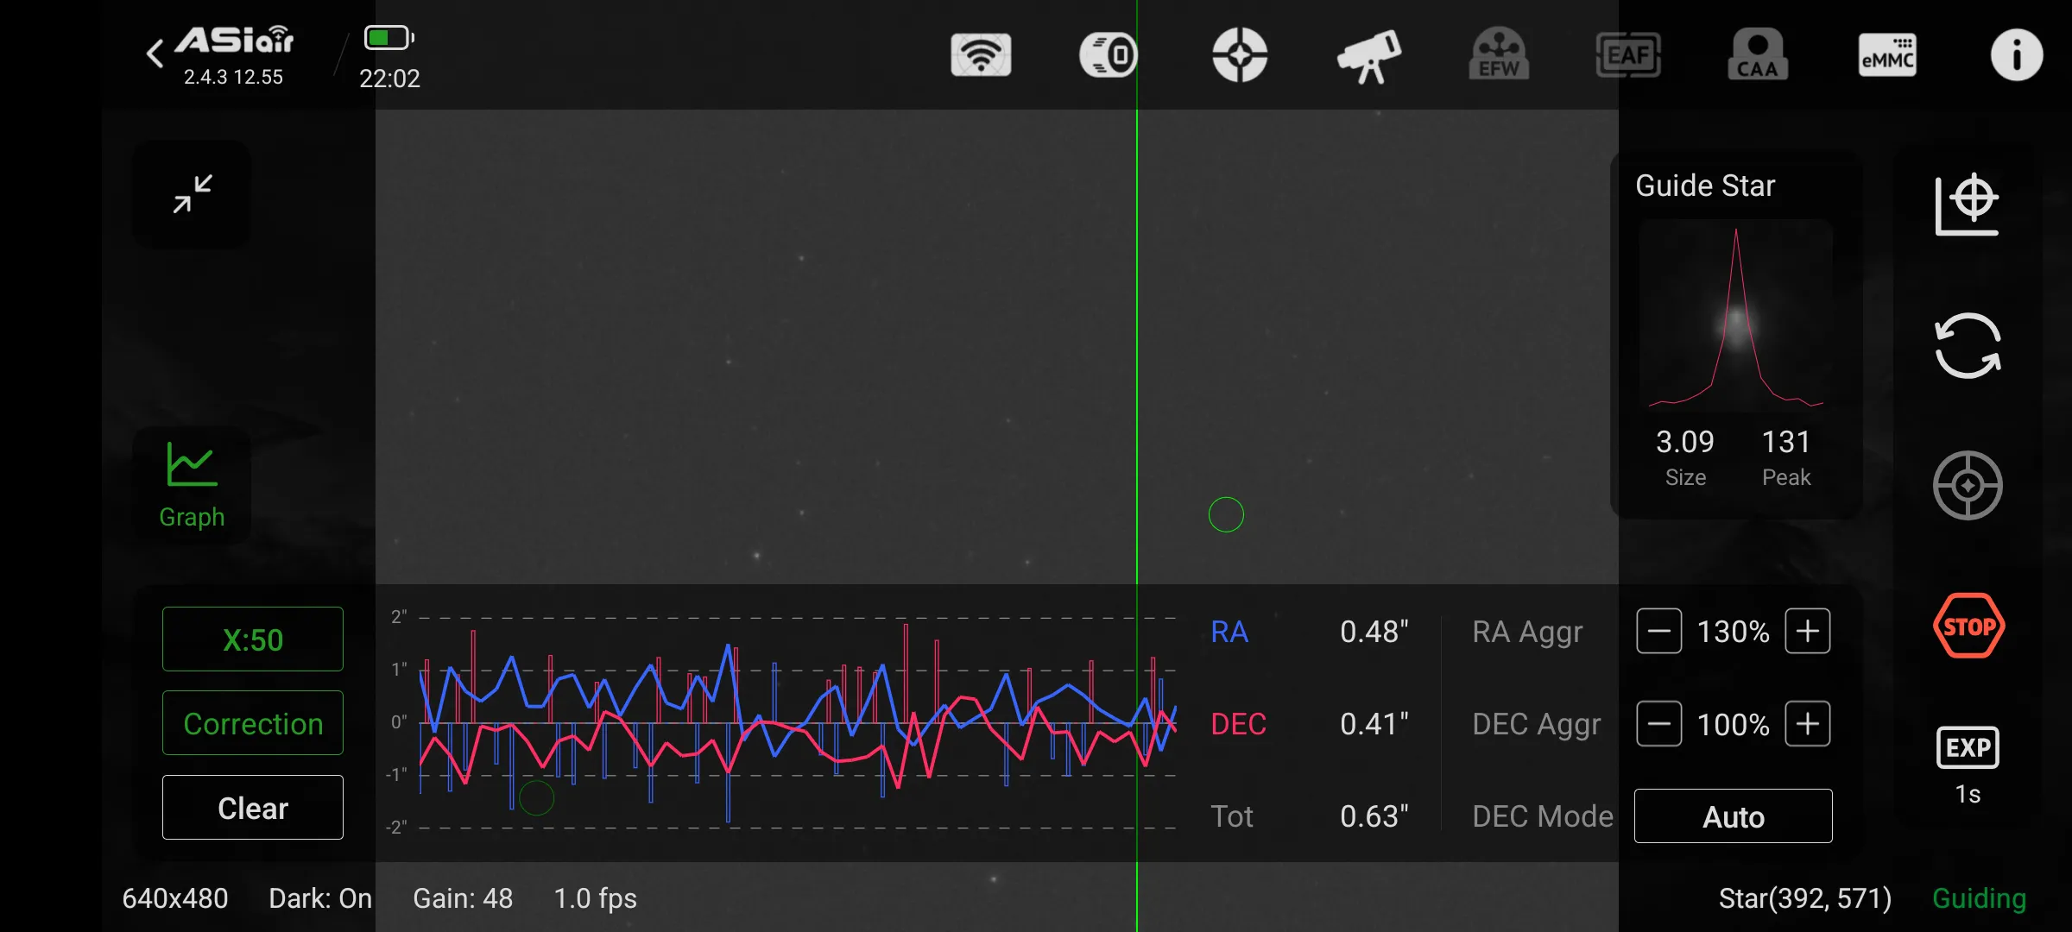Open the guide camera settings icon

coord(1109,55)
